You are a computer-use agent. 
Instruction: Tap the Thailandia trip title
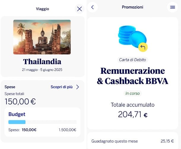(x=42, y=62)
